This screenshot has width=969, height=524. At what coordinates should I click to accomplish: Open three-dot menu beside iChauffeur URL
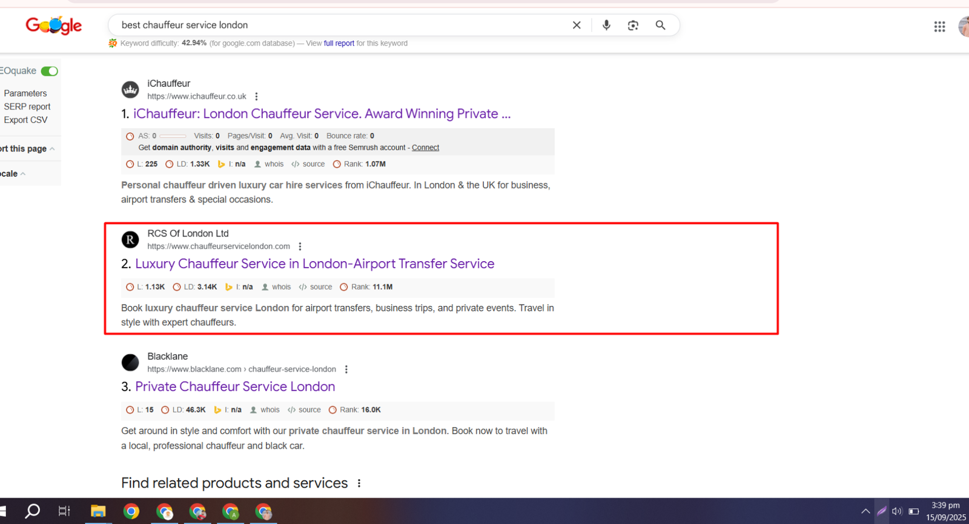257,96
